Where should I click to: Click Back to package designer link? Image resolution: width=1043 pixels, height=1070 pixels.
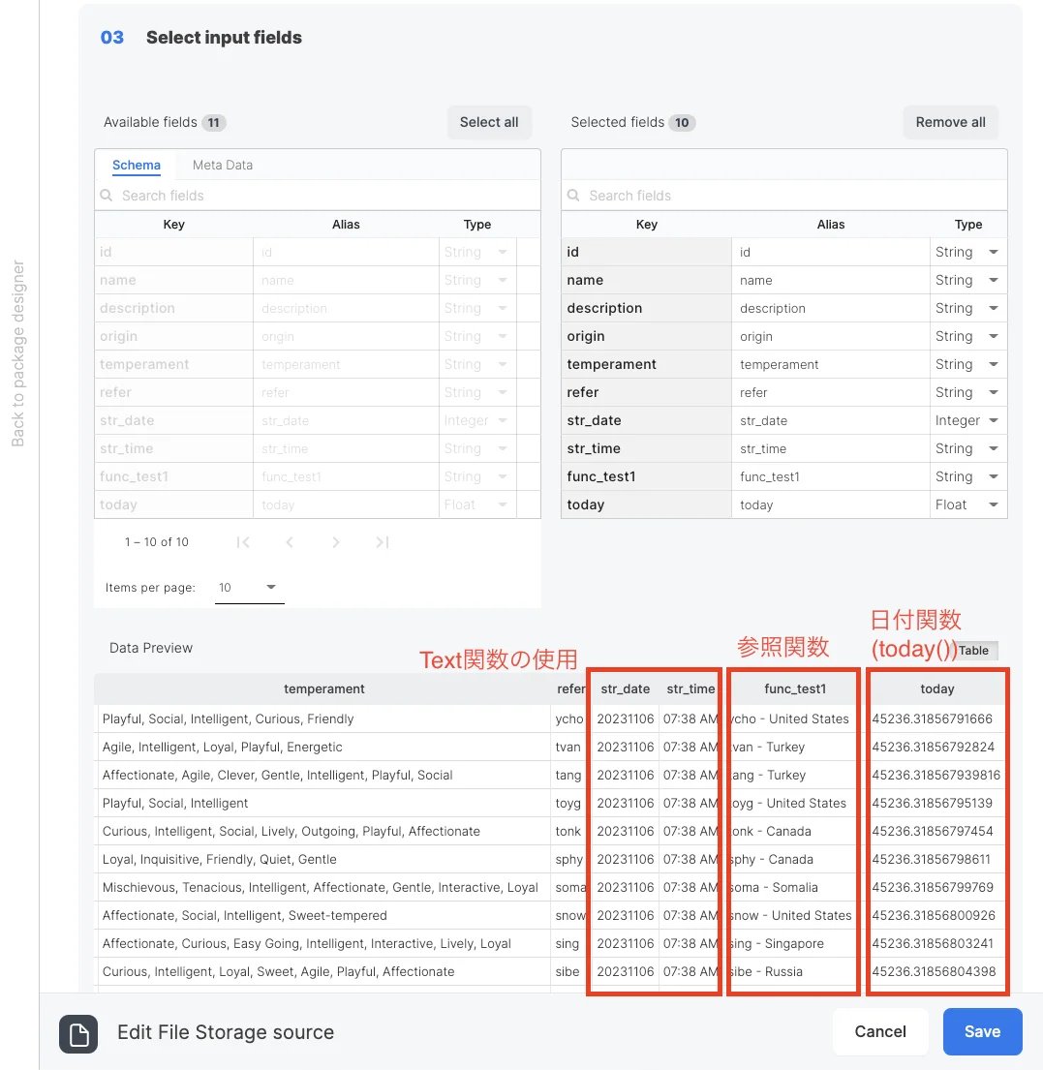[18, 353]
